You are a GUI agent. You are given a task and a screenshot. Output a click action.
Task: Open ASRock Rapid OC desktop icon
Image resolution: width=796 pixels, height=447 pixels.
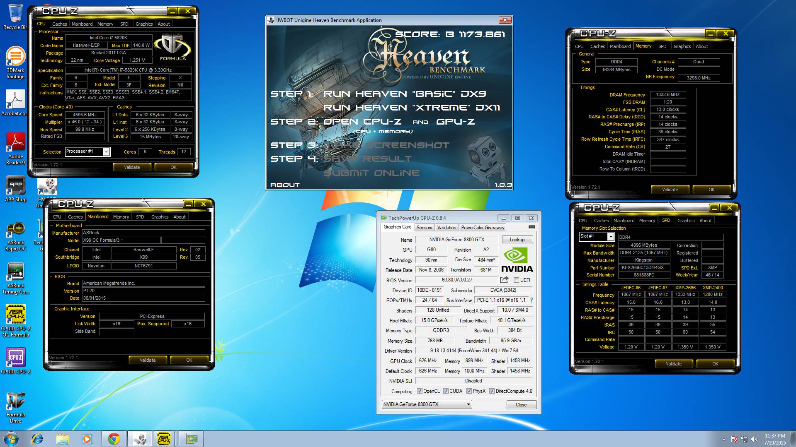[x=16, y=237]
